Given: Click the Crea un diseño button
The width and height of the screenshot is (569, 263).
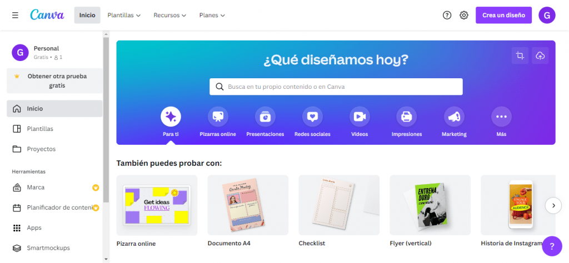Looking at the screenshot, I should pos(503,15).
